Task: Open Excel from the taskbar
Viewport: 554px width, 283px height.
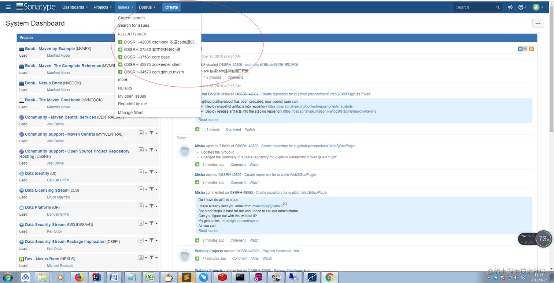Action: [149, 278]
